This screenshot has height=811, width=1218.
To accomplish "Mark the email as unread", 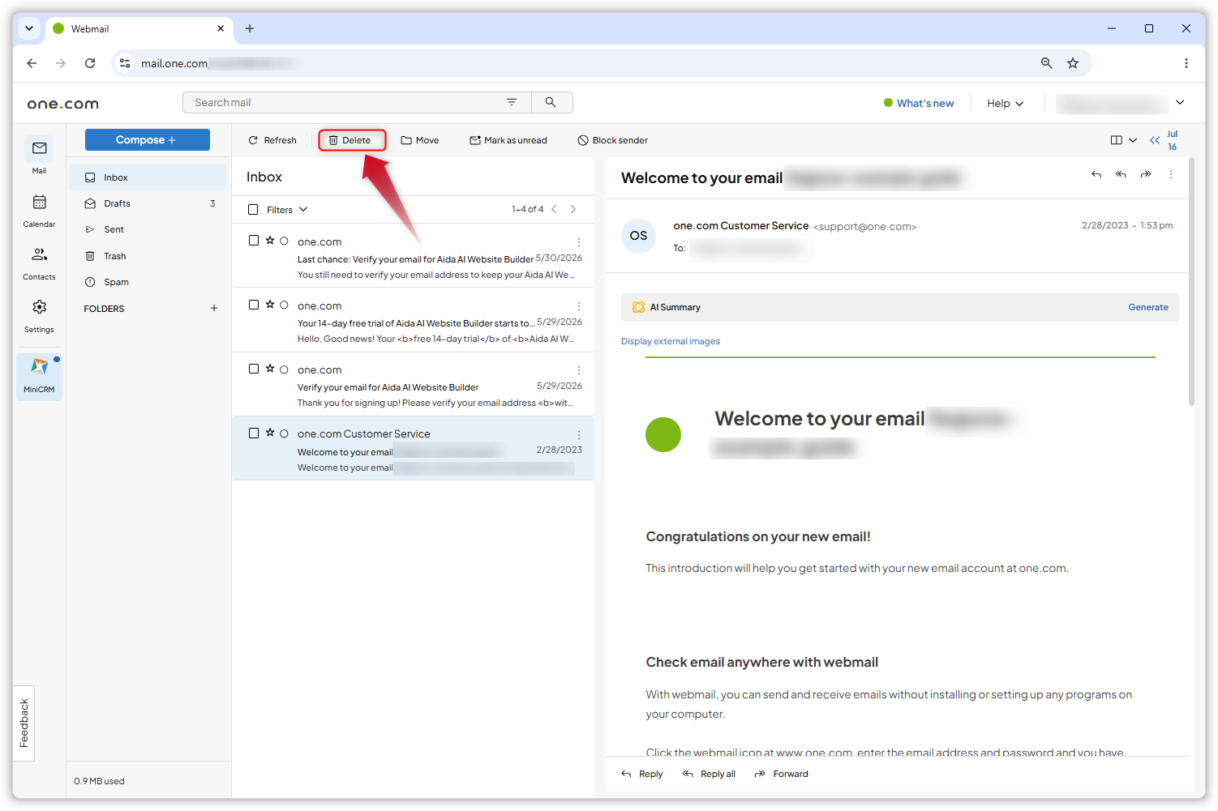I will pos(508,140).
